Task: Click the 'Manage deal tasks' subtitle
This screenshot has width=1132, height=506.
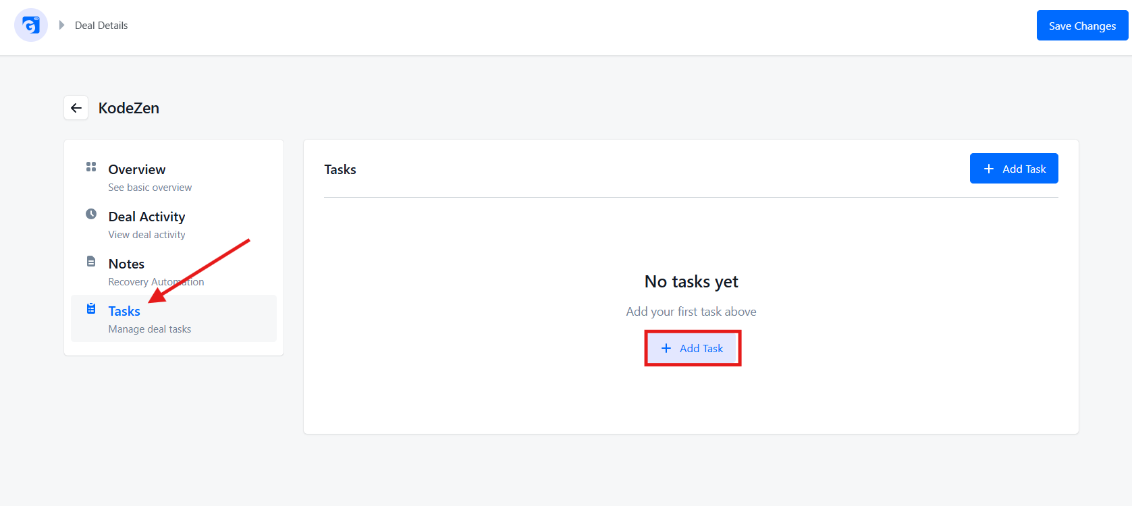Action: tap(150, 329)
